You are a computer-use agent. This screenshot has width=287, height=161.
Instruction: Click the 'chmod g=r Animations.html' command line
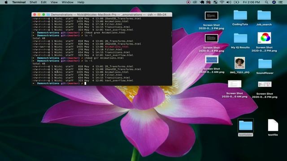(104, 58)
